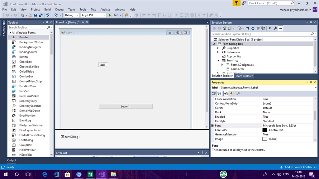Viewport: 319px width, 179px height.
Task: Click the Save All toolbar icon
Action: pyautogui.click(x=41, y=15)
